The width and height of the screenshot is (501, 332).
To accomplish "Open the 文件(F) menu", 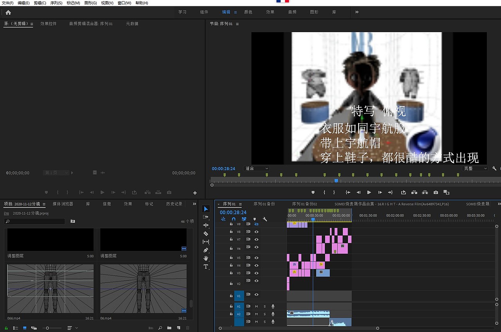I will click(x=7, y=3).
